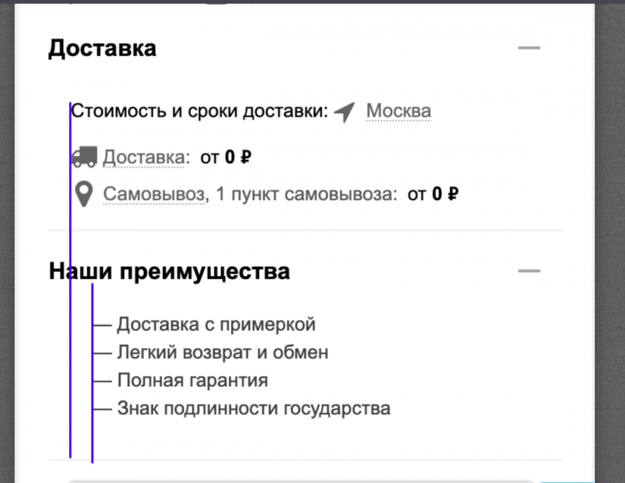Viewport: 625px width, 483px height.
Task: Click the Наши преимущества heading
Action: (169, 270)
